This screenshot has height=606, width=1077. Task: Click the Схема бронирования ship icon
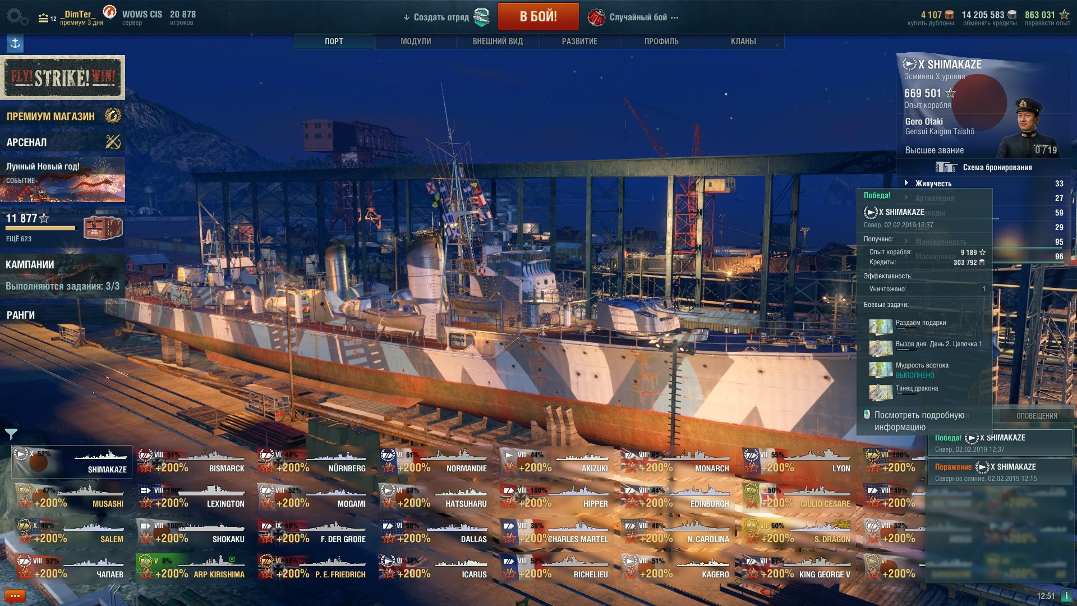tap(946, 167)
